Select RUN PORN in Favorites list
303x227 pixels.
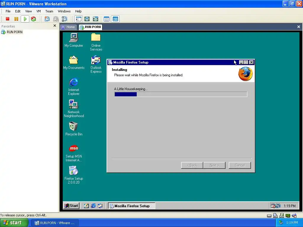(12, 32)
